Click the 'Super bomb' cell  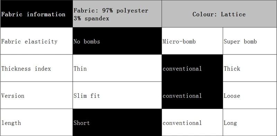[250, 41]
